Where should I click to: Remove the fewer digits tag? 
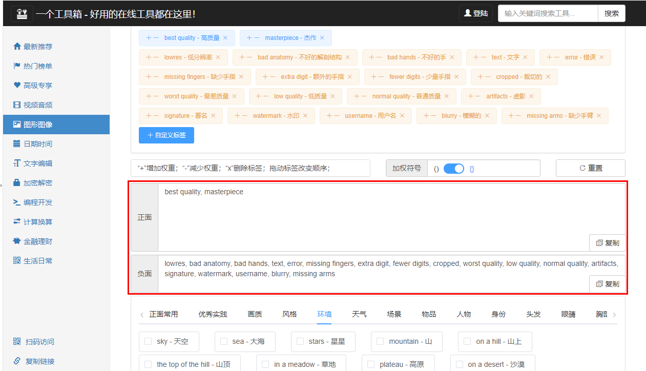click(x=456, y=77)
